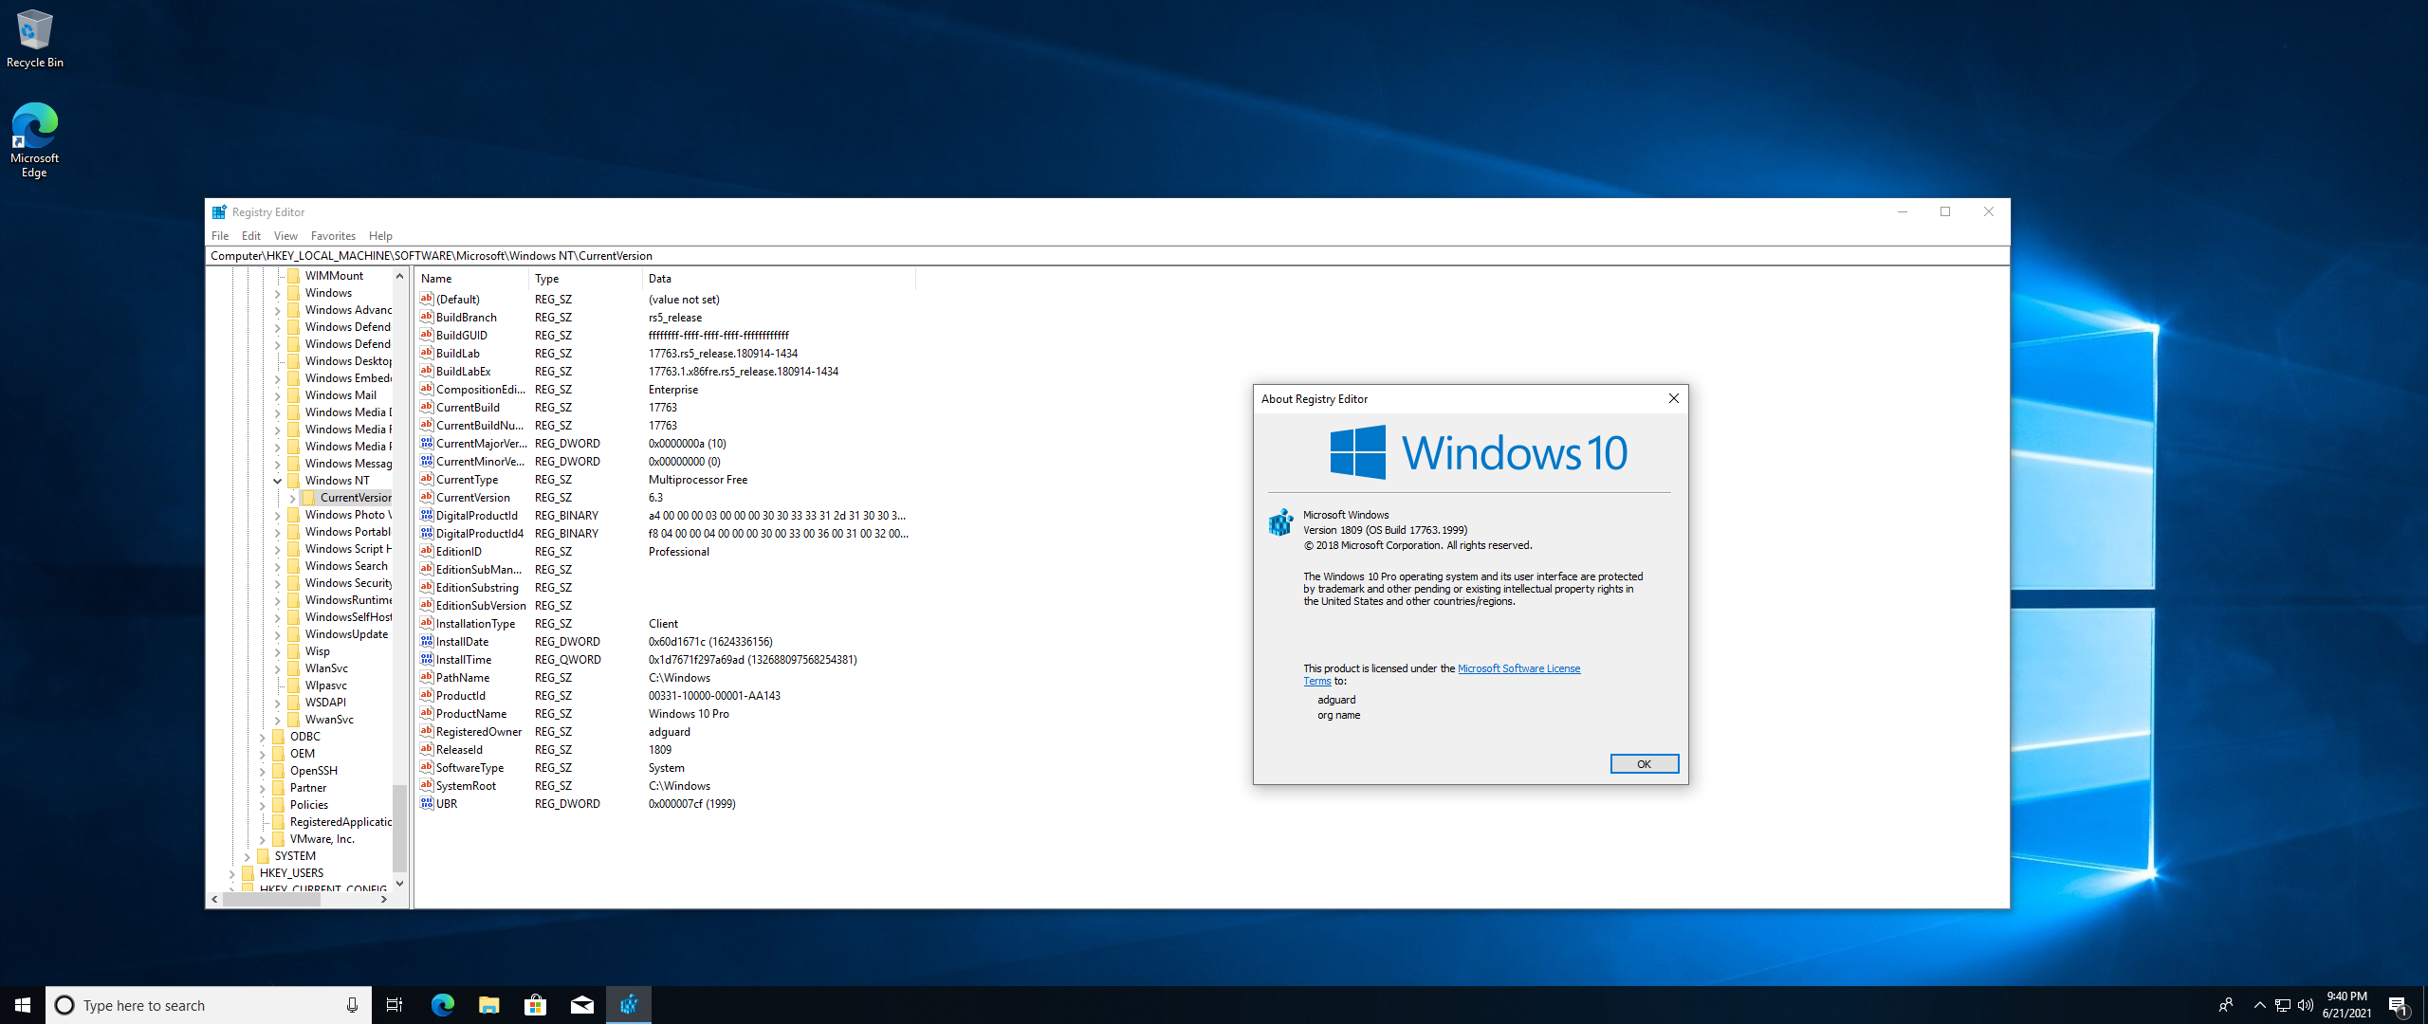
Task: Open the Mail app from the taskbar
Action: (581, 1005)
